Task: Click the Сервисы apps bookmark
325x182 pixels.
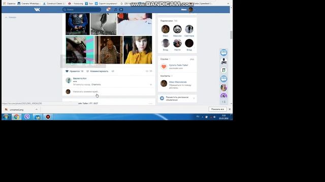Action: coord(9,4)
